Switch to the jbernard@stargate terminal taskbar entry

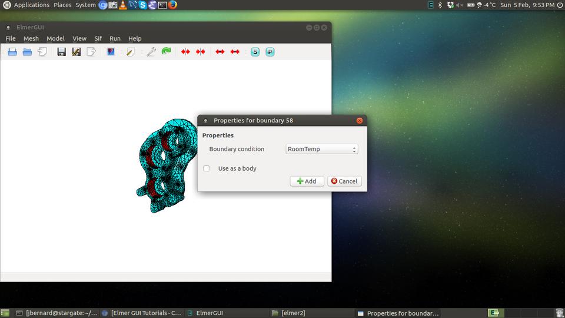(56, 313)
